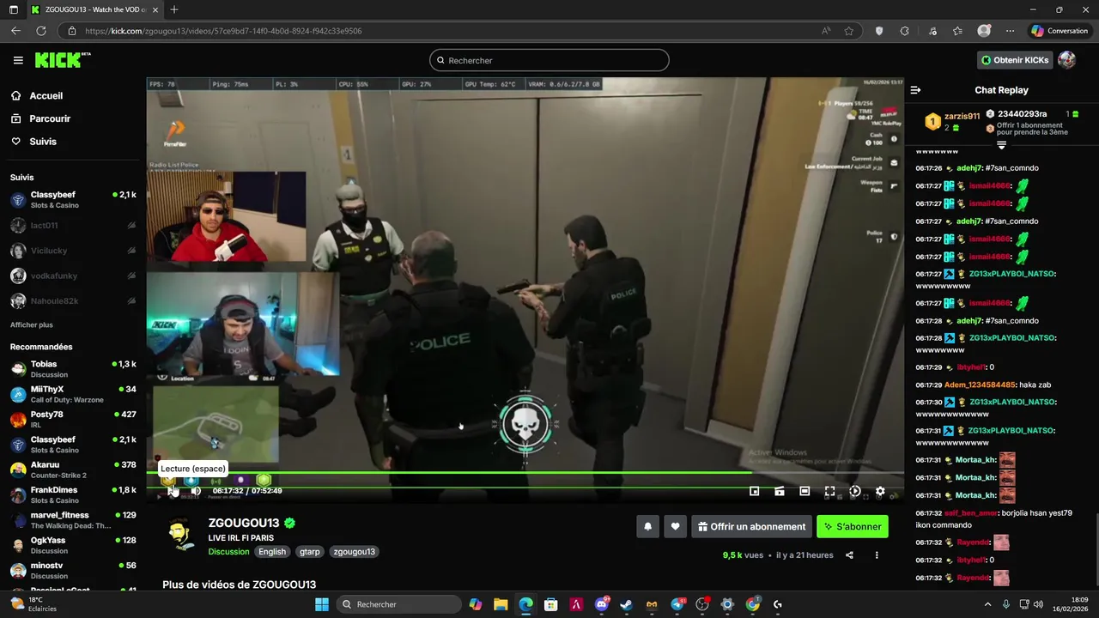Open a new browser tab
The height and width of the screenshot is (618, 1099).
173,9
